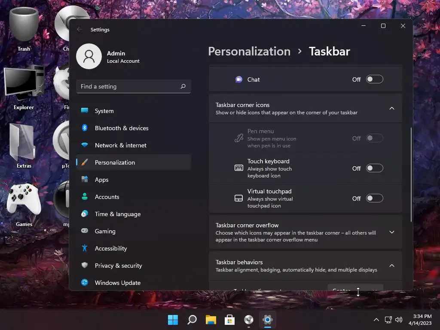
Task: Click the Gaming controller icon in sidebar
Action: point(85,231)
